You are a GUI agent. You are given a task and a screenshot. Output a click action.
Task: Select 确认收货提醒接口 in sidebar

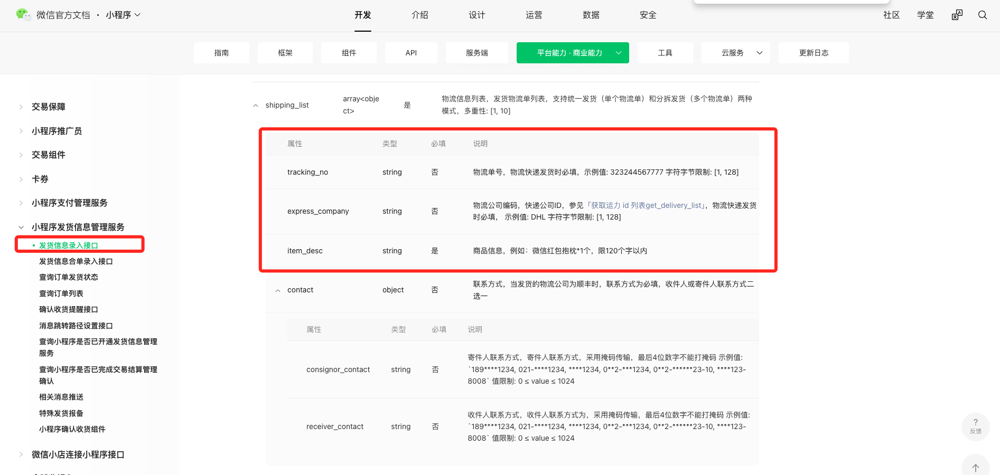(x=69, y=309)
